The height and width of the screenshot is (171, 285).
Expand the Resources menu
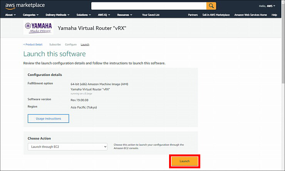coord(125,15)
